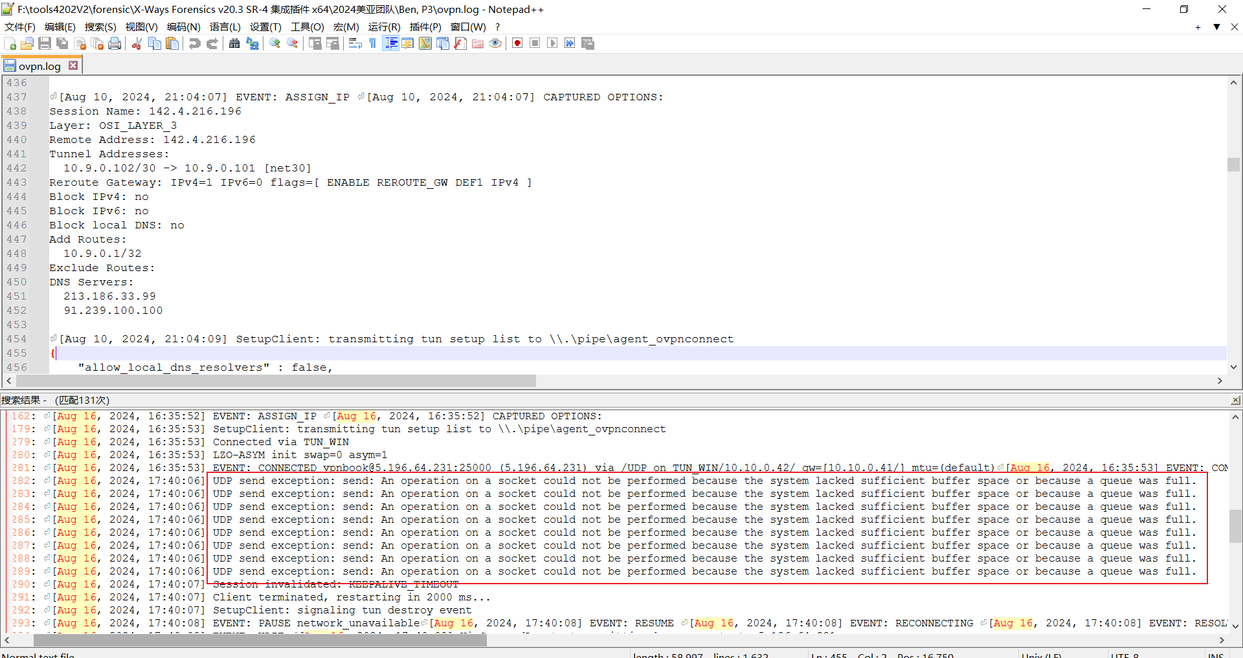This screenshot has height=658, width=1243.
Task: Undo the last edit via toolbar
Action: point(194,43)
